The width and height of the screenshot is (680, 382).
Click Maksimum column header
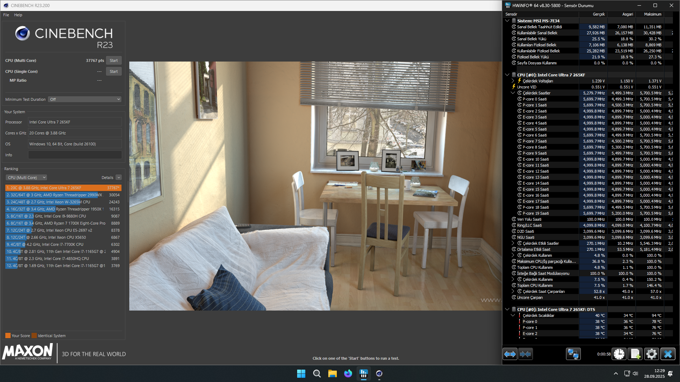[650, 14]
